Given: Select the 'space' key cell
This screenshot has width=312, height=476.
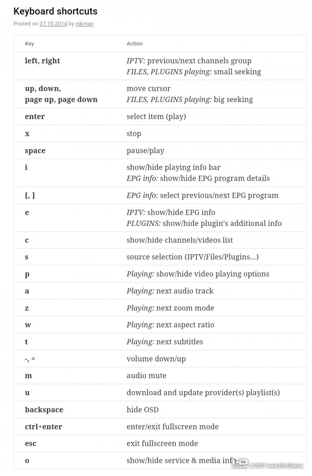Looking at the screenshot, I should (x=35, y=151).
